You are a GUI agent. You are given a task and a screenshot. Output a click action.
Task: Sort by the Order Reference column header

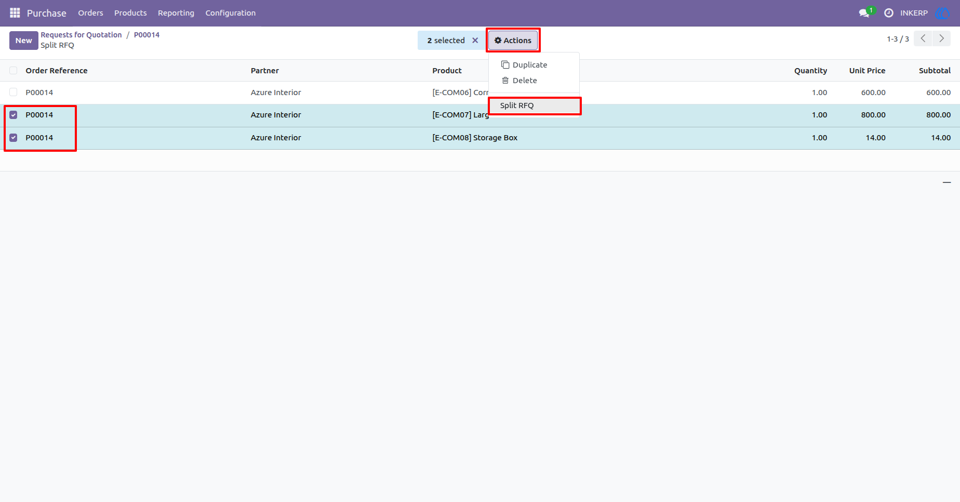point(57,71)
